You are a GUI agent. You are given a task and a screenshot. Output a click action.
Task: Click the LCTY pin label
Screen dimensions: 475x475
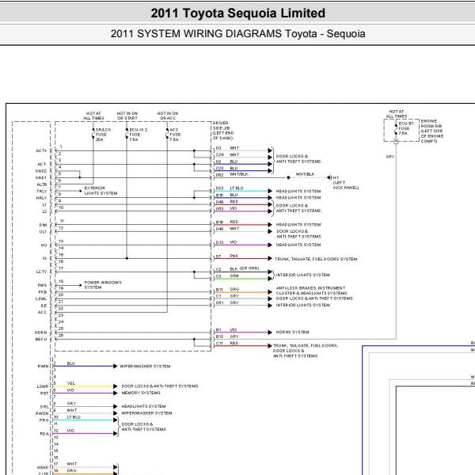click(41, 272)
